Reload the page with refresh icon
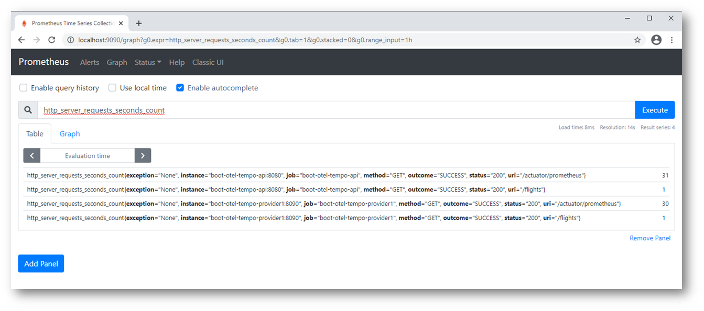704x311 pixels. point(51,40)
